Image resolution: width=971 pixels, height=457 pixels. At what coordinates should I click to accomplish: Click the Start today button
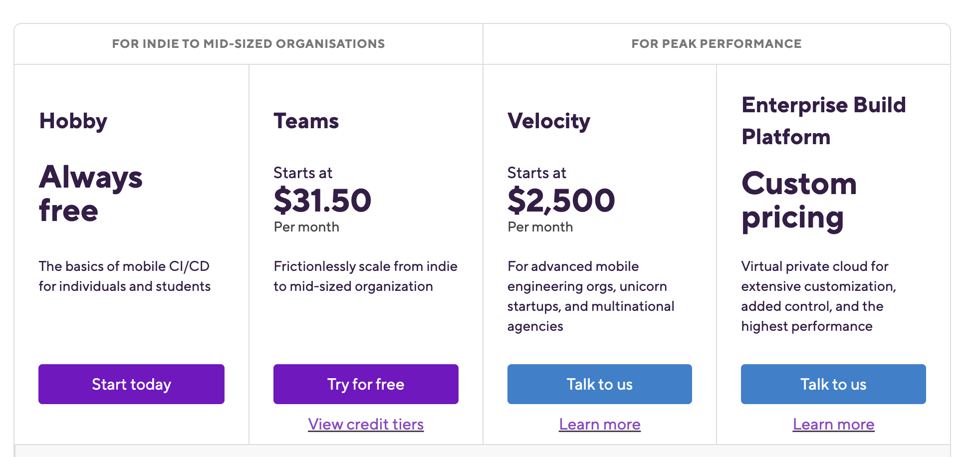[131, 384]
